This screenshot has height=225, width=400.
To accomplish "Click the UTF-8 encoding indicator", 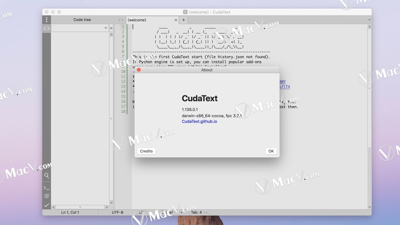I will click(117, 212).
